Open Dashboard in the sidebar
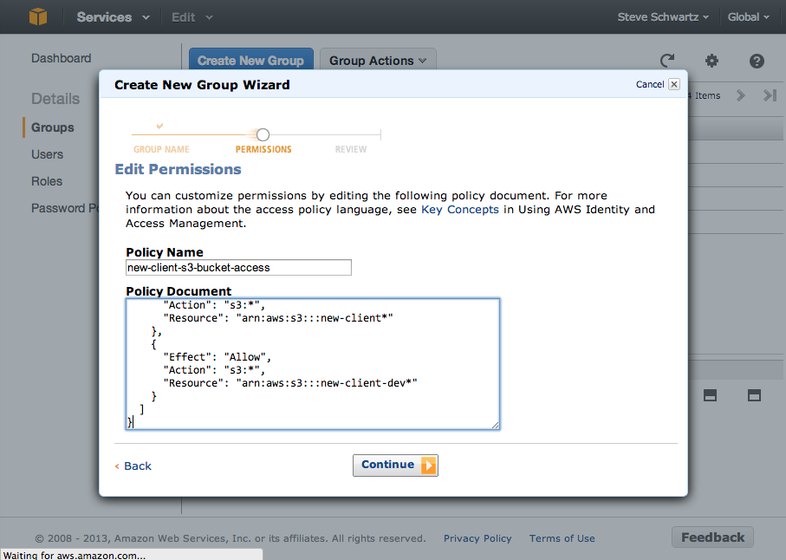 point(62,58)
